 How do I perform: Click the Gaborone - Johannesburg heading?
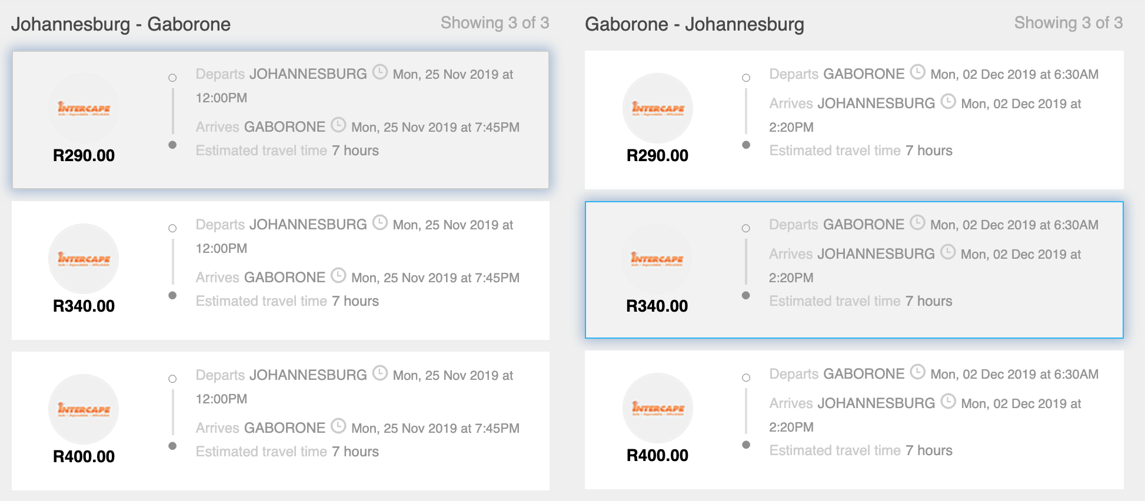pyautogui.click(x=694, y=25)
